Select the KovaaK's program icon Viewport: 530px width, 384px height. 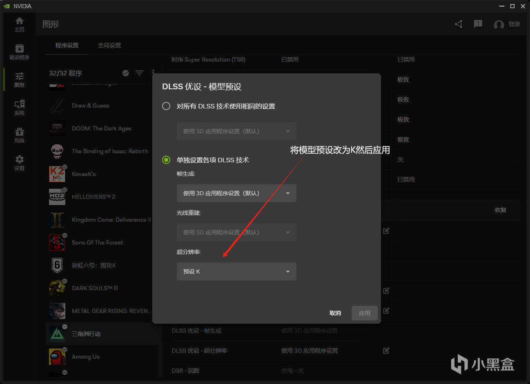pos(57,174)
